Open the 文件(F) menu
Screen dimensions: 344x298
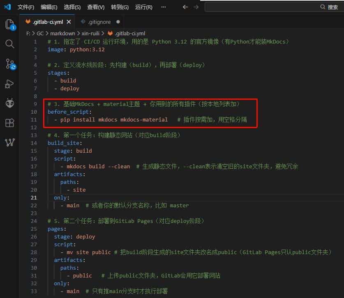coord(26,7)
